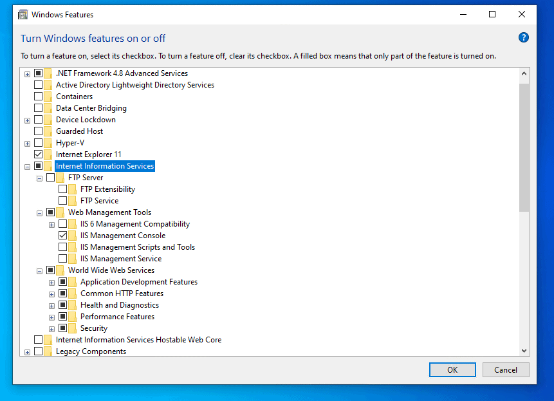Check the FTP Extensibility checkbox
The width and height of the screenshot is (554, 401).
[x=62, y=189]
